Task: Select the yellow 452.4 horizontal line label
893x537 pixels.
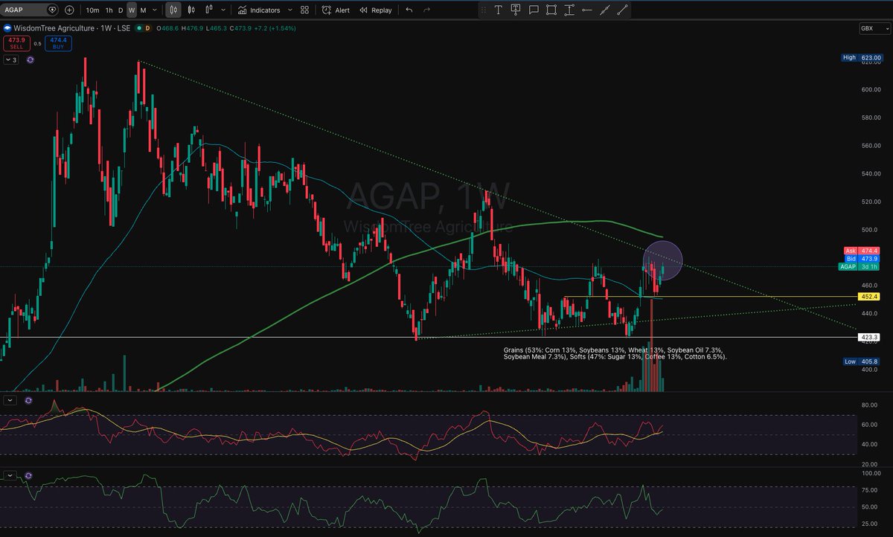Action: point(870,296)
